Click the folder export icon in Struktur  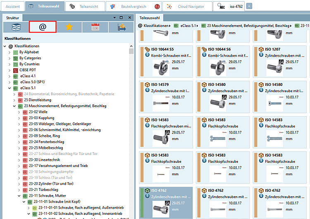tap(122, 27)
